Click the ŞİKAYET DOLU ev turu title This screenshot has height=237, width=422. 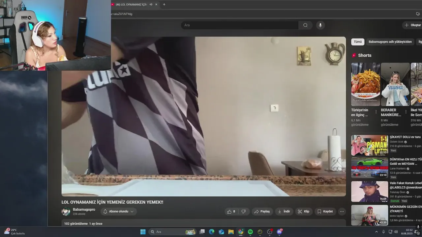coord(405,137)
